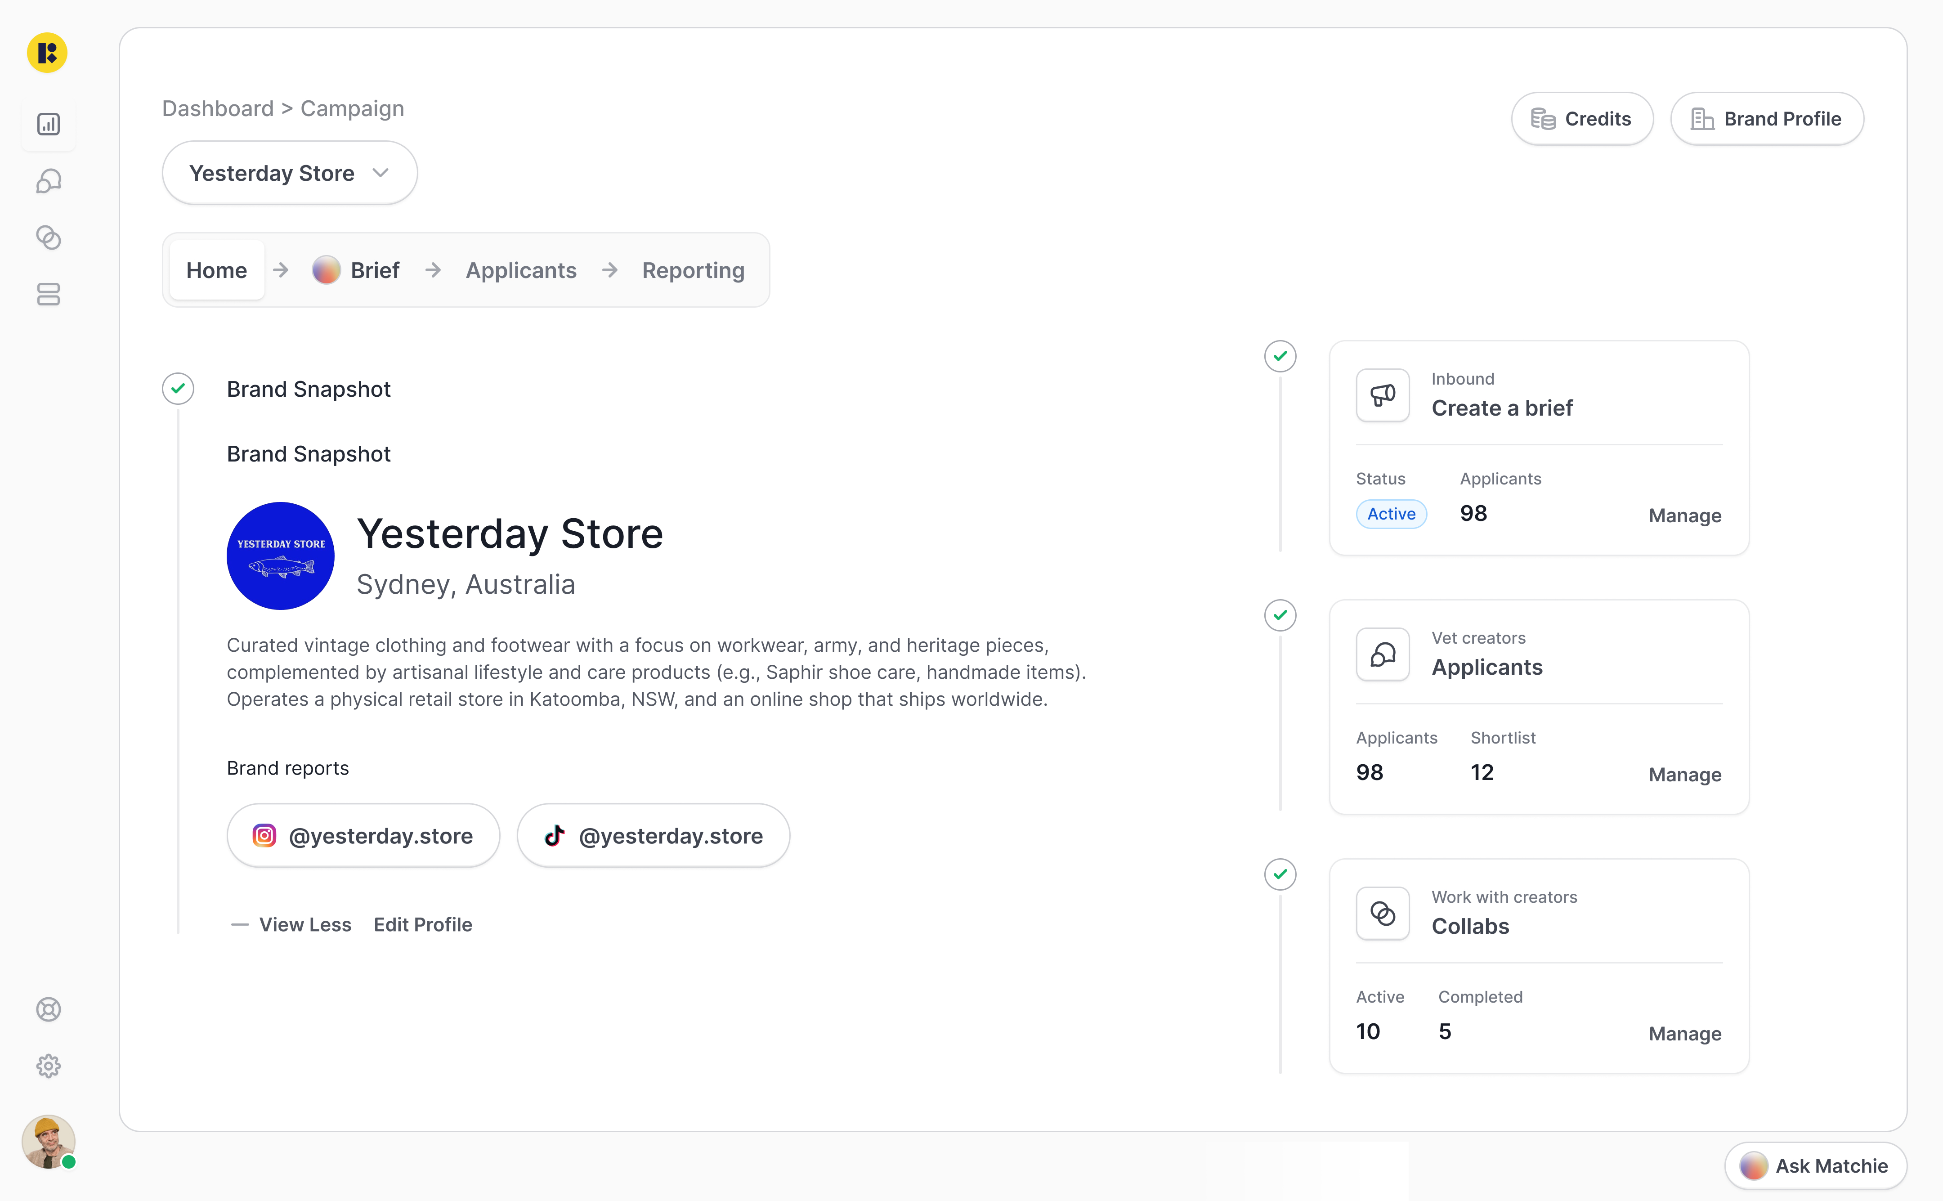Switch to the Applicants tab

[521, 270]
